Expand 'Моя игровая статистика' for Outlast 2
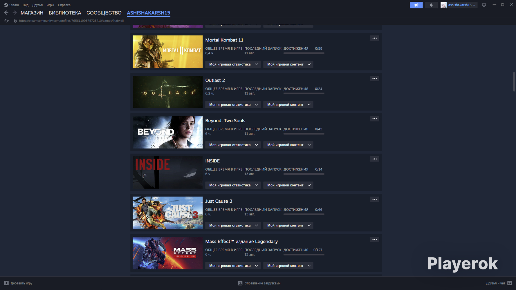Image resolution: width=516 pixels, height=290 pixels. 233,105
